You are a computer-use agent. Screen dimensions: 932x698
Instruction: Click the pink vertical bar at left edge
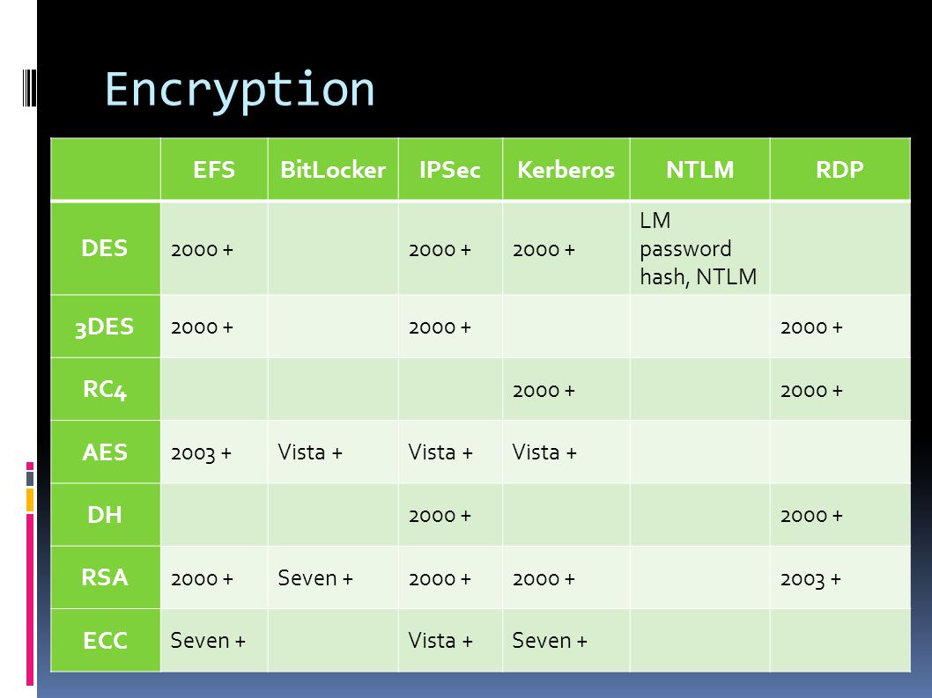pyautogui.click(x=30, y=600)
